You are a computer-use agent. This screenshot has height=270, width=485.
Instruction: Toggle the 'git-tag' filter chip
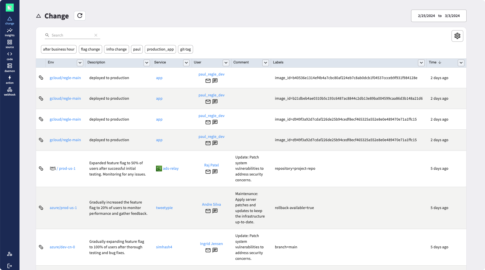pos(185,49)
